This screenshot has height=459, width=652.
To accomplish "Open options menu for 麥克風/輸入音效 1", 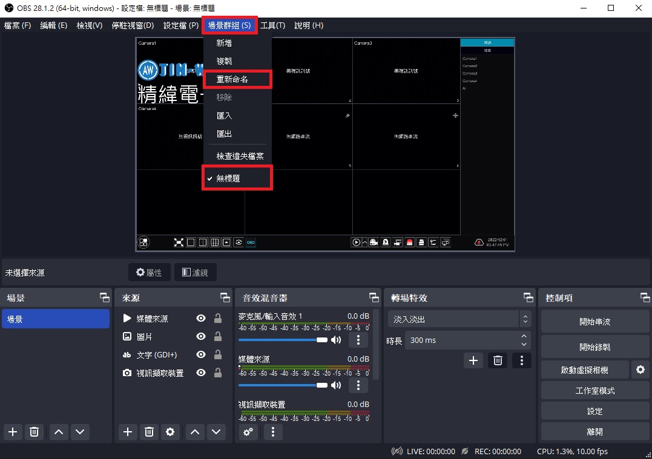I will tap(358, 340).
